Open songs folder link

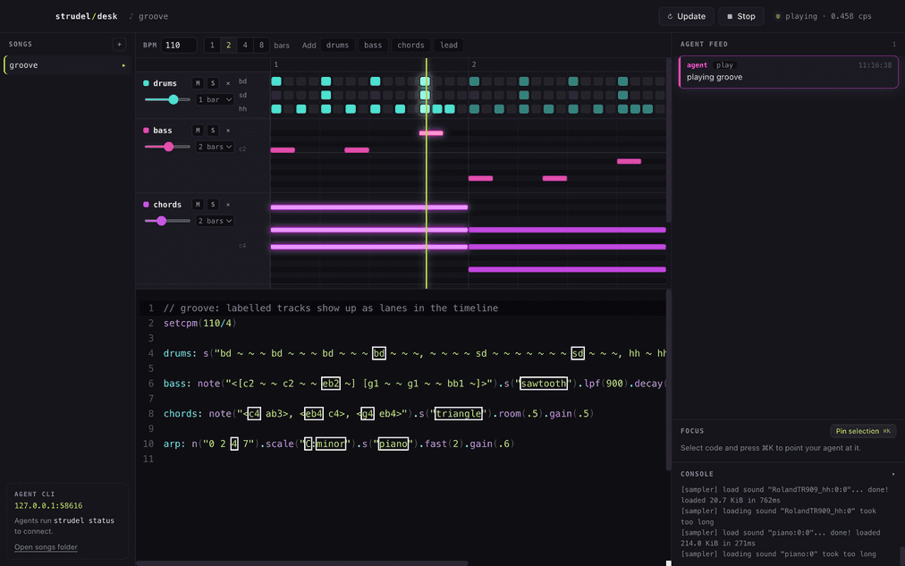click(x=46, y=547)
